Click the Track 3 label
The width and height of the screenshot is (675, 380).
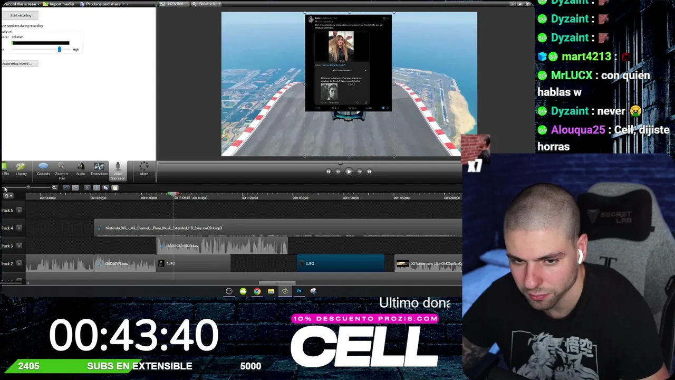7,245
